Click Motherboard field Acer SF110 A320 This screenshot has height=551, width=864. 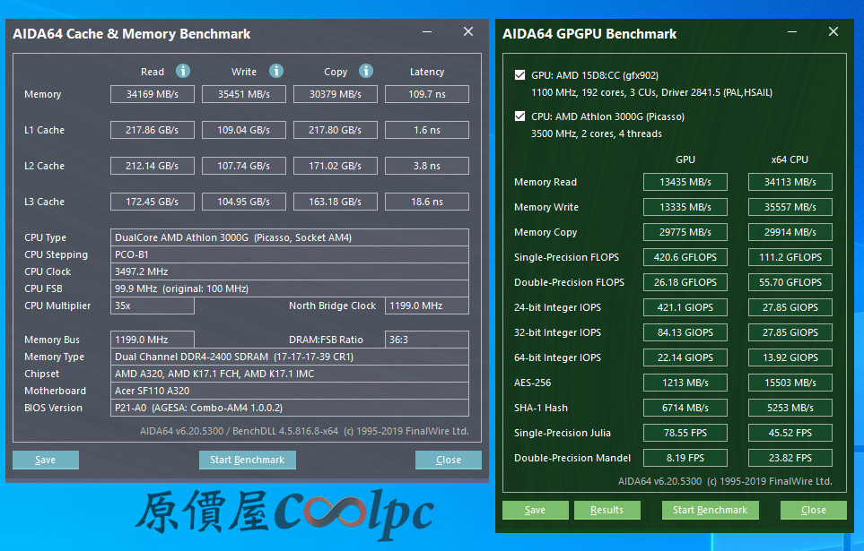point(290,391)
